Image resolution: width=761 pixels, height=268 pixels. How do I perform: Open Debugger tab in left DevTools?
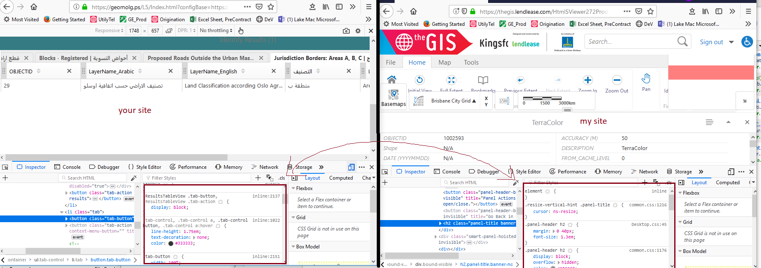coord(104,167)
